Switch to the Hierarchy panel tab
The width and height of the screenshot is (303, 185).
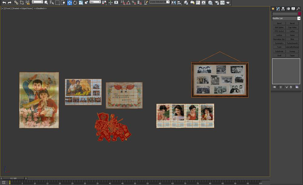point(283,9)
